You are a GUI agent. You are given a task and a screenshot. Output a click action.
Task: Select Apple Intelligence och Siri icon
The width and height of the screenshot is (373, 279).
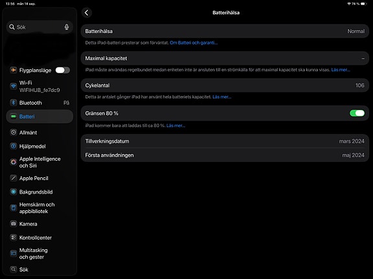coord(14,162)
